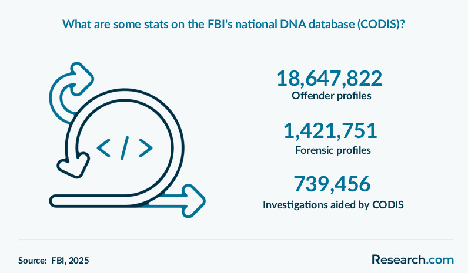Click the agile sprint loop code icon
Viewport: 468px width, 273px height.
127,140
